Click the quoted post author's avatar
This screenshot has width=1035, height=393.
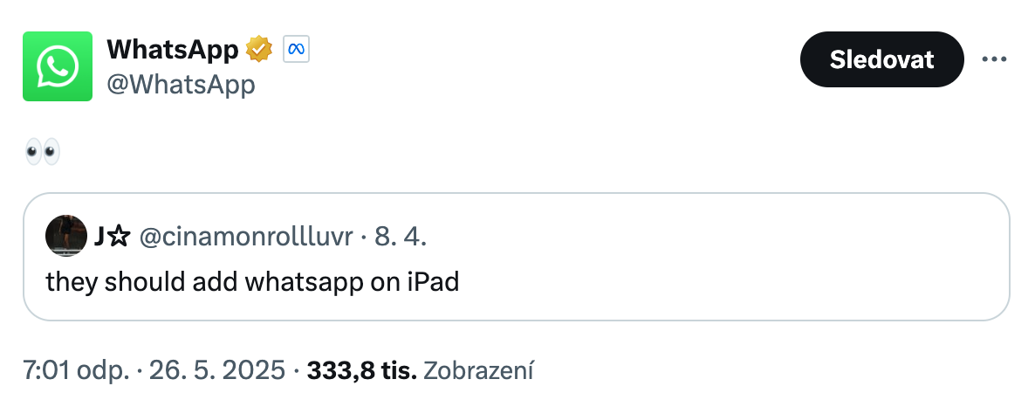click(x=66, y=236)
